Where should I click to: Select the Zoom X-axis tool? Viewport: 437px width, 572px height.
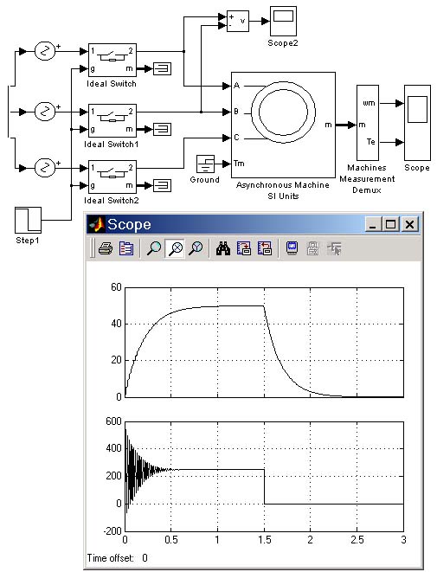175,249
